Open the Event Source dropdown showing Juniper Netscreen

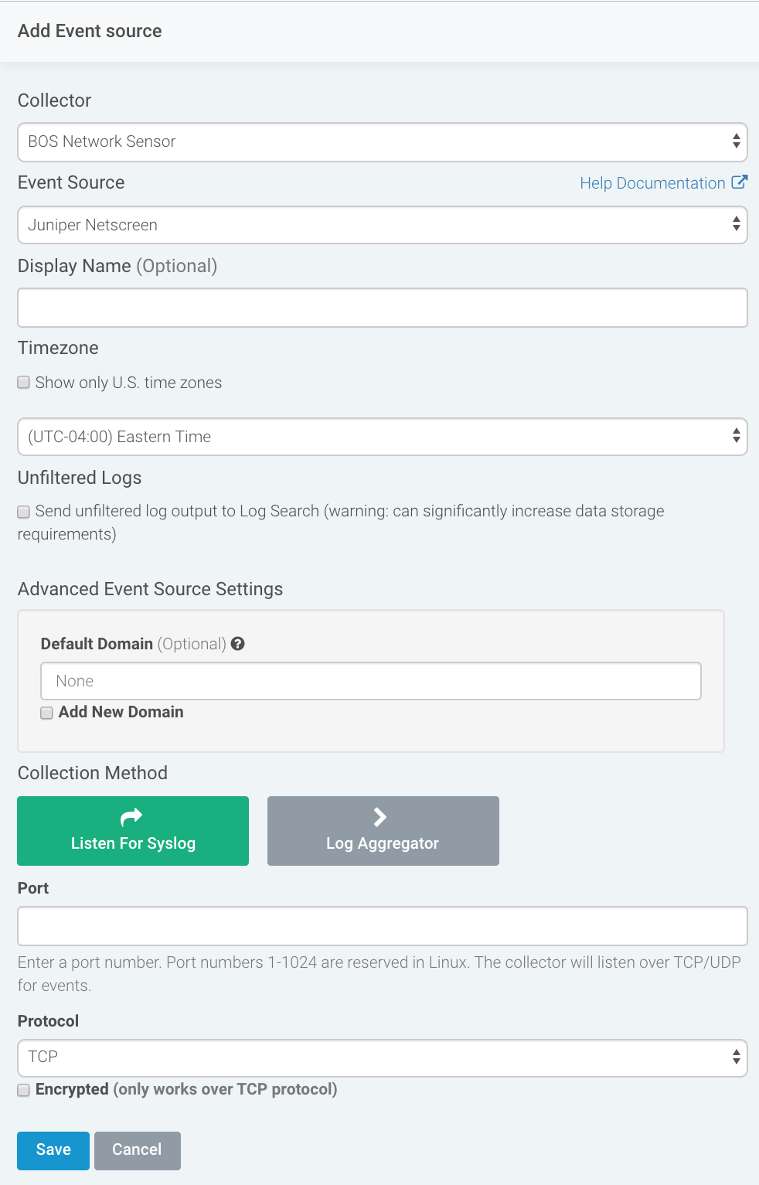pyautogui.click(x=383, y=225)
